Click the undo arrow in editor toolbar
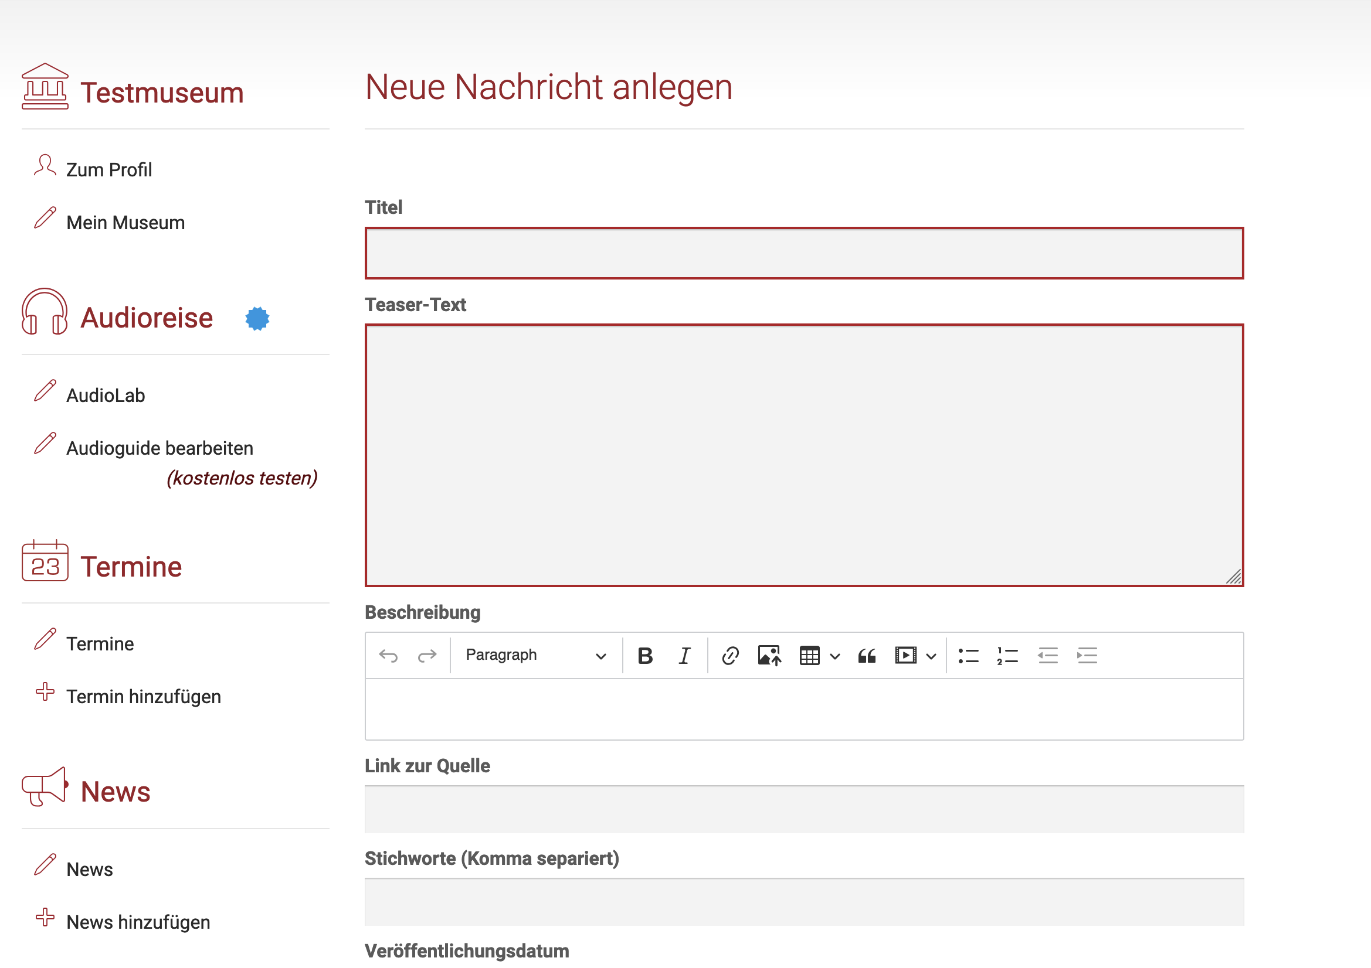Image resolution: width=1371 pixels, height=968 pixels. [388, 656]
